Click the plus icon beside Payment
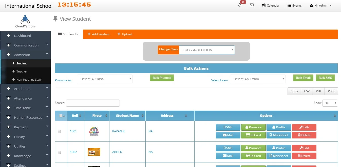Viewport: 341px width, 167px height. click(x=9, y=127)
